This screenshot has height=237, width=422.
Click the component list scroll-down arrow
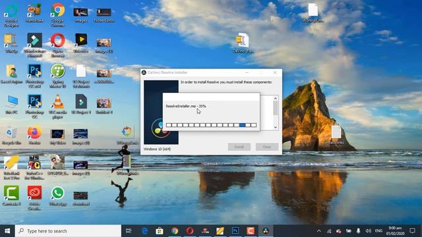(x=276, y=127)
